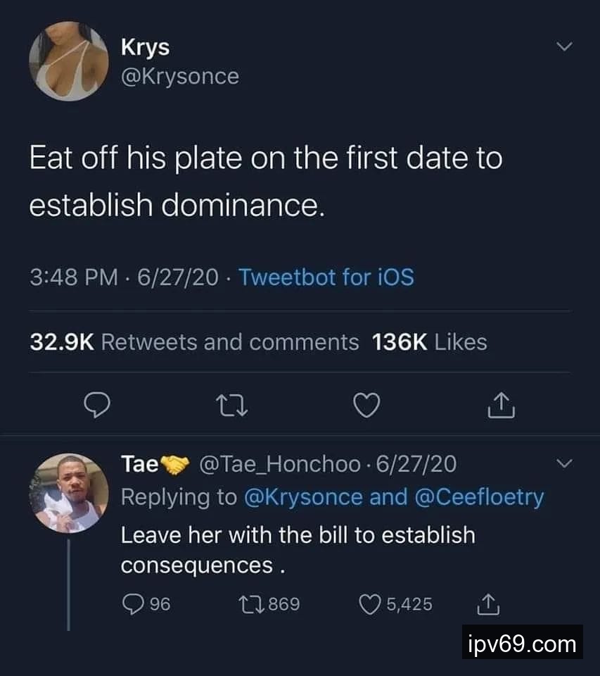600x676 pixels.
Task: Open the @Tae_Honchoo username in the reply
Action: click(x=281, y=464)
